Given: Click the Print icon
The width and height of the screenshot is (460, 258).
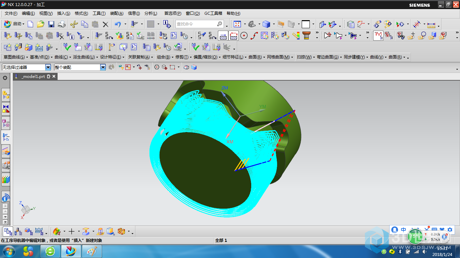Looking at the screenshot, I should coord(62,24).
